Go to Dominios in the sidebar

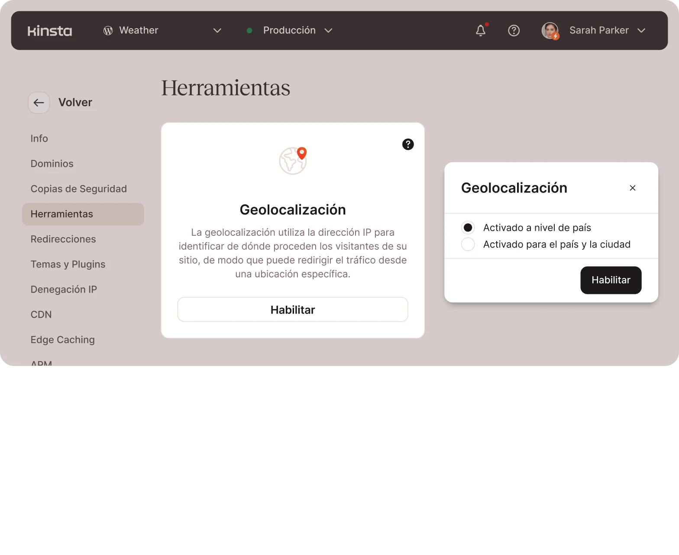point(52,163)
